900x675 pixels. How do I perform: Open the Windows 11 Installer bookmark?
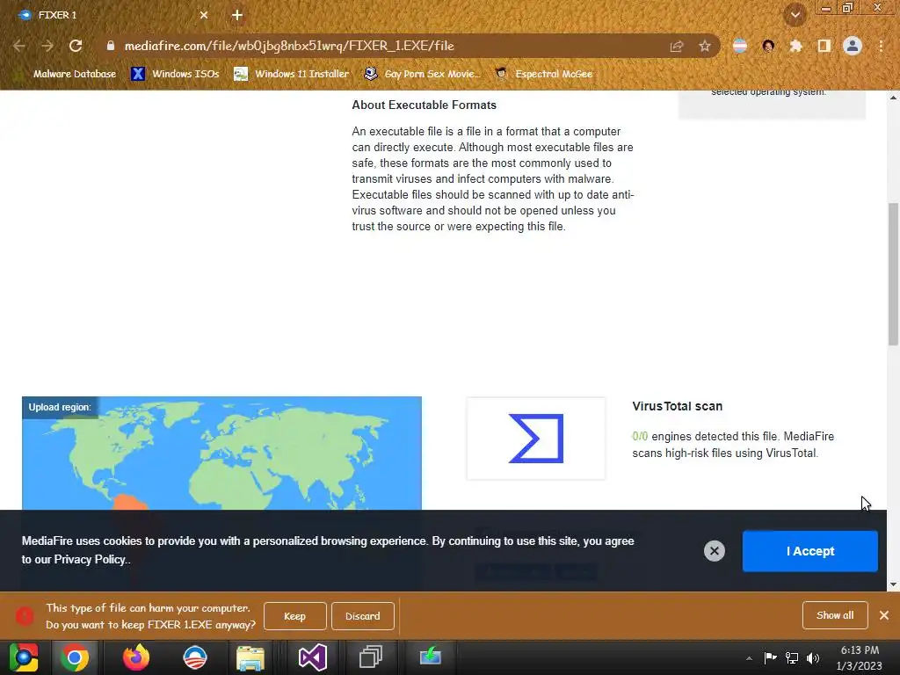[x=292, y=74]
